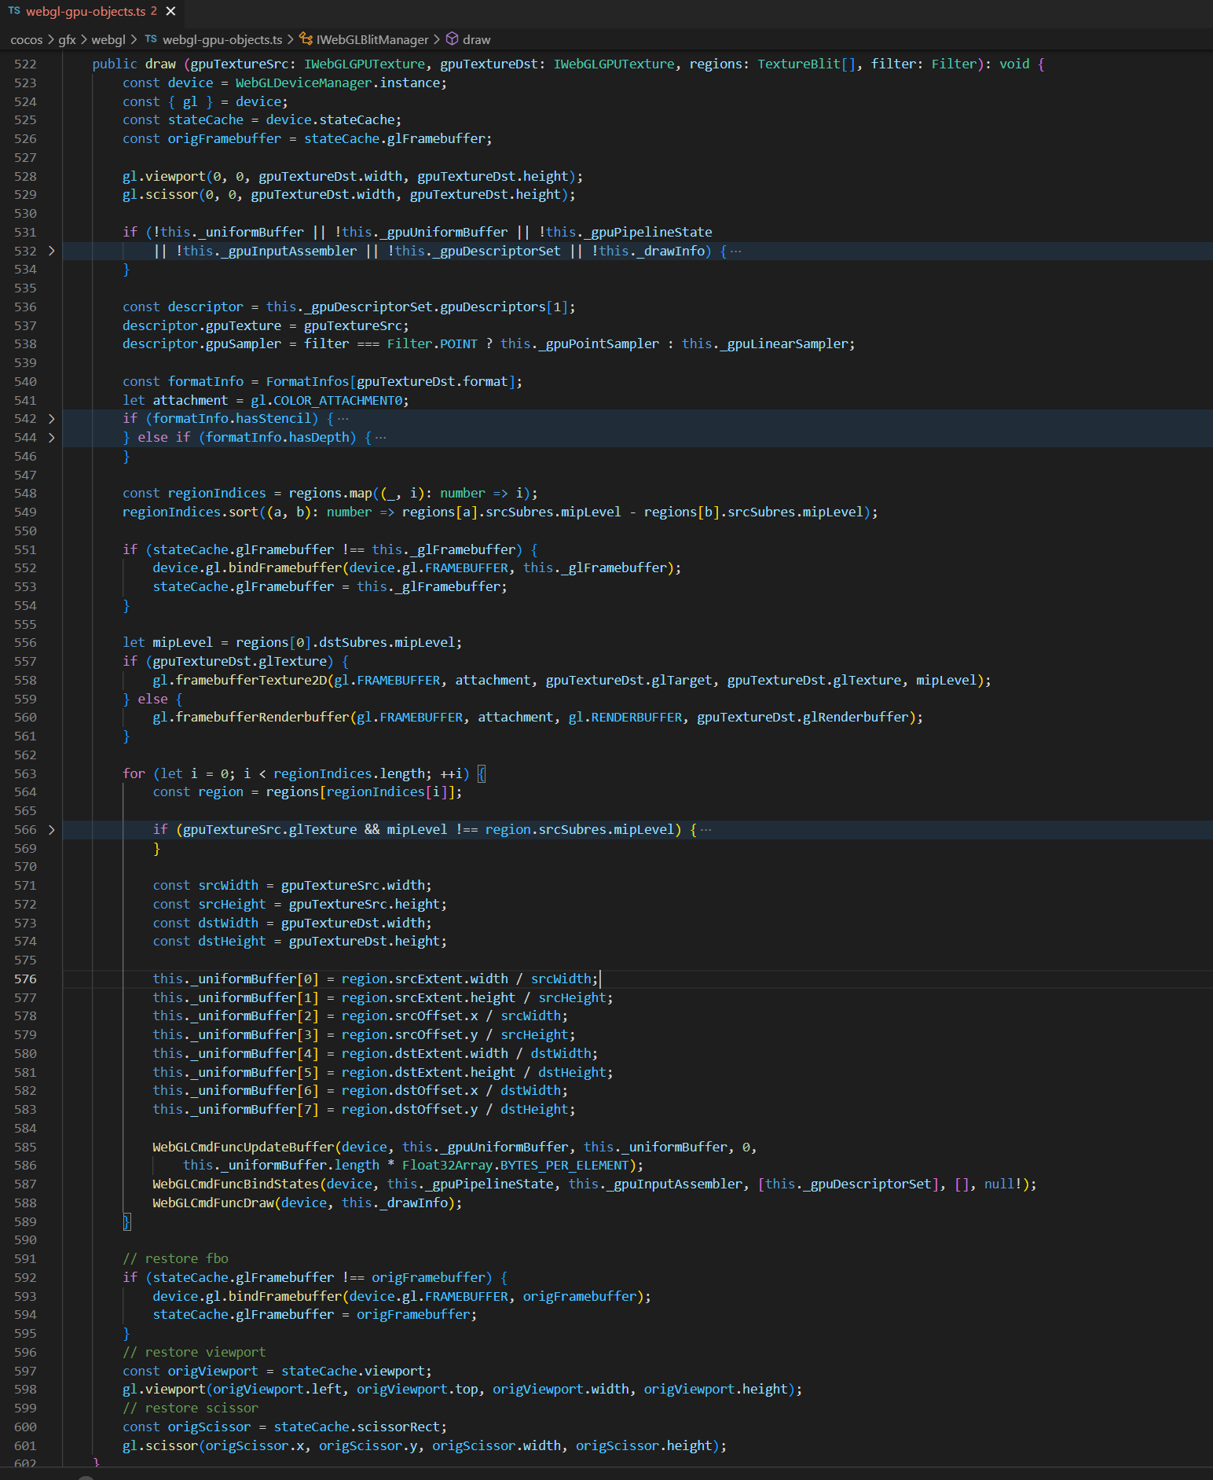This screenshot has width=1213, height=1480.
Task: Expand the folded hasStencil block at line 542
Action: click(52, 419)
